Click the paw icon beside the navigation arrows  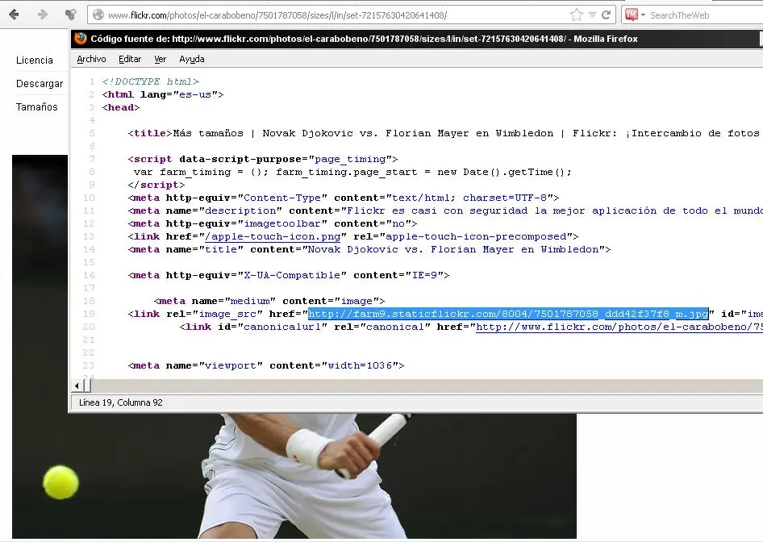pos(70,15)
